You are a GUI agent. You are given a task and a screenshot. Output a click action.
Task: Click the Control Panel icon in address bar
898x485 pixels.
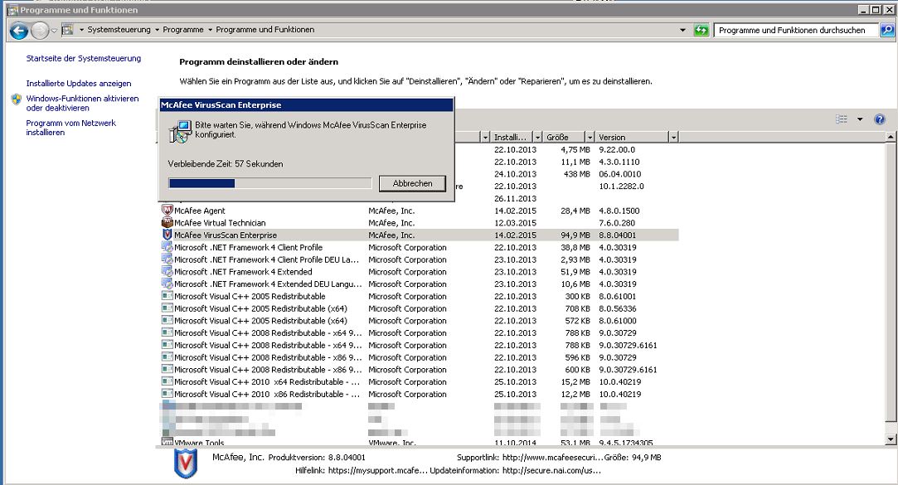tap(68, 30)
